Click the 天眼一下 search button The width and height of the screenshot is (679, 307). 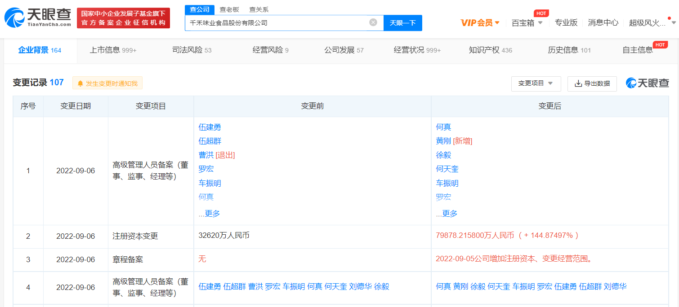(403, 23)
